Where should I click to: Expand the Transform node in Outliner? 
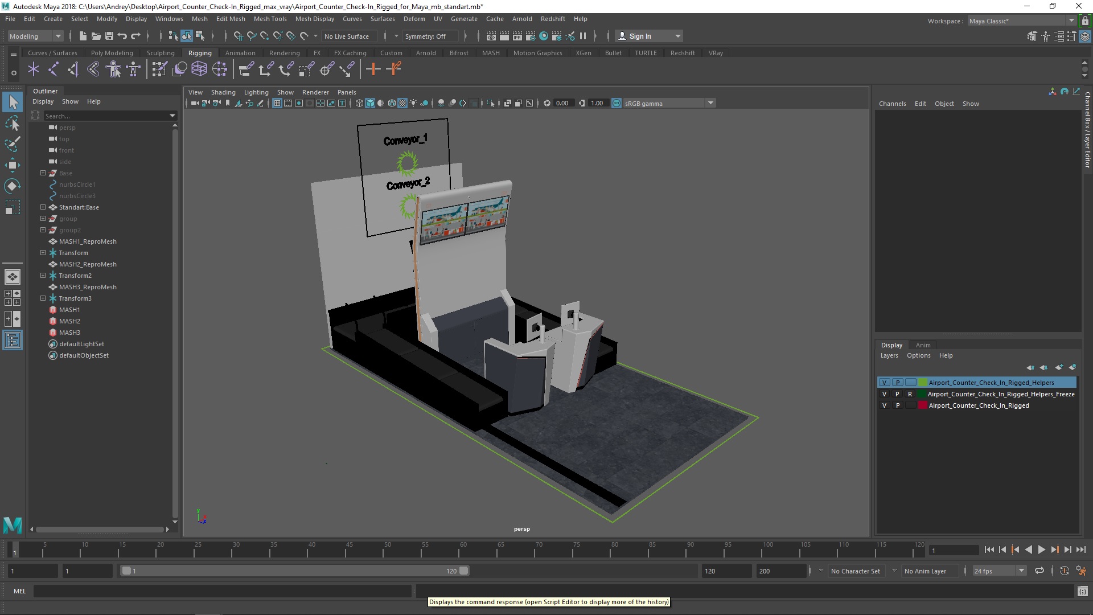point(43,253)
